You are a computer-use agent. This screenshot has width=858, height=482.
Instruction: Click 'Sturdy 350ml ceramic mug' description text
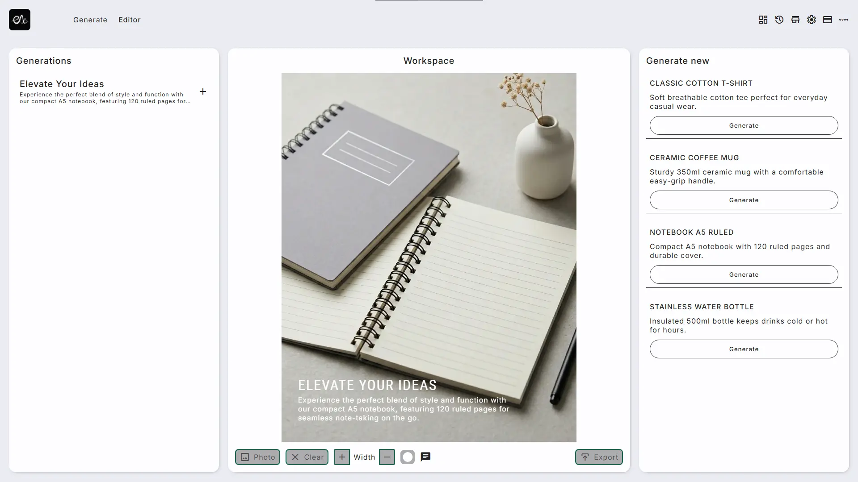click(x=736, y=176)
